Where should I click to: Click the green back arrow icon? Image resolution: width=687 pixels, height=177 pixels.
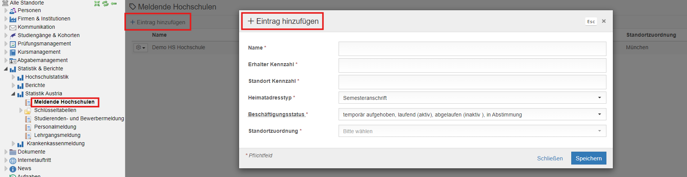(x=113, y=3)
